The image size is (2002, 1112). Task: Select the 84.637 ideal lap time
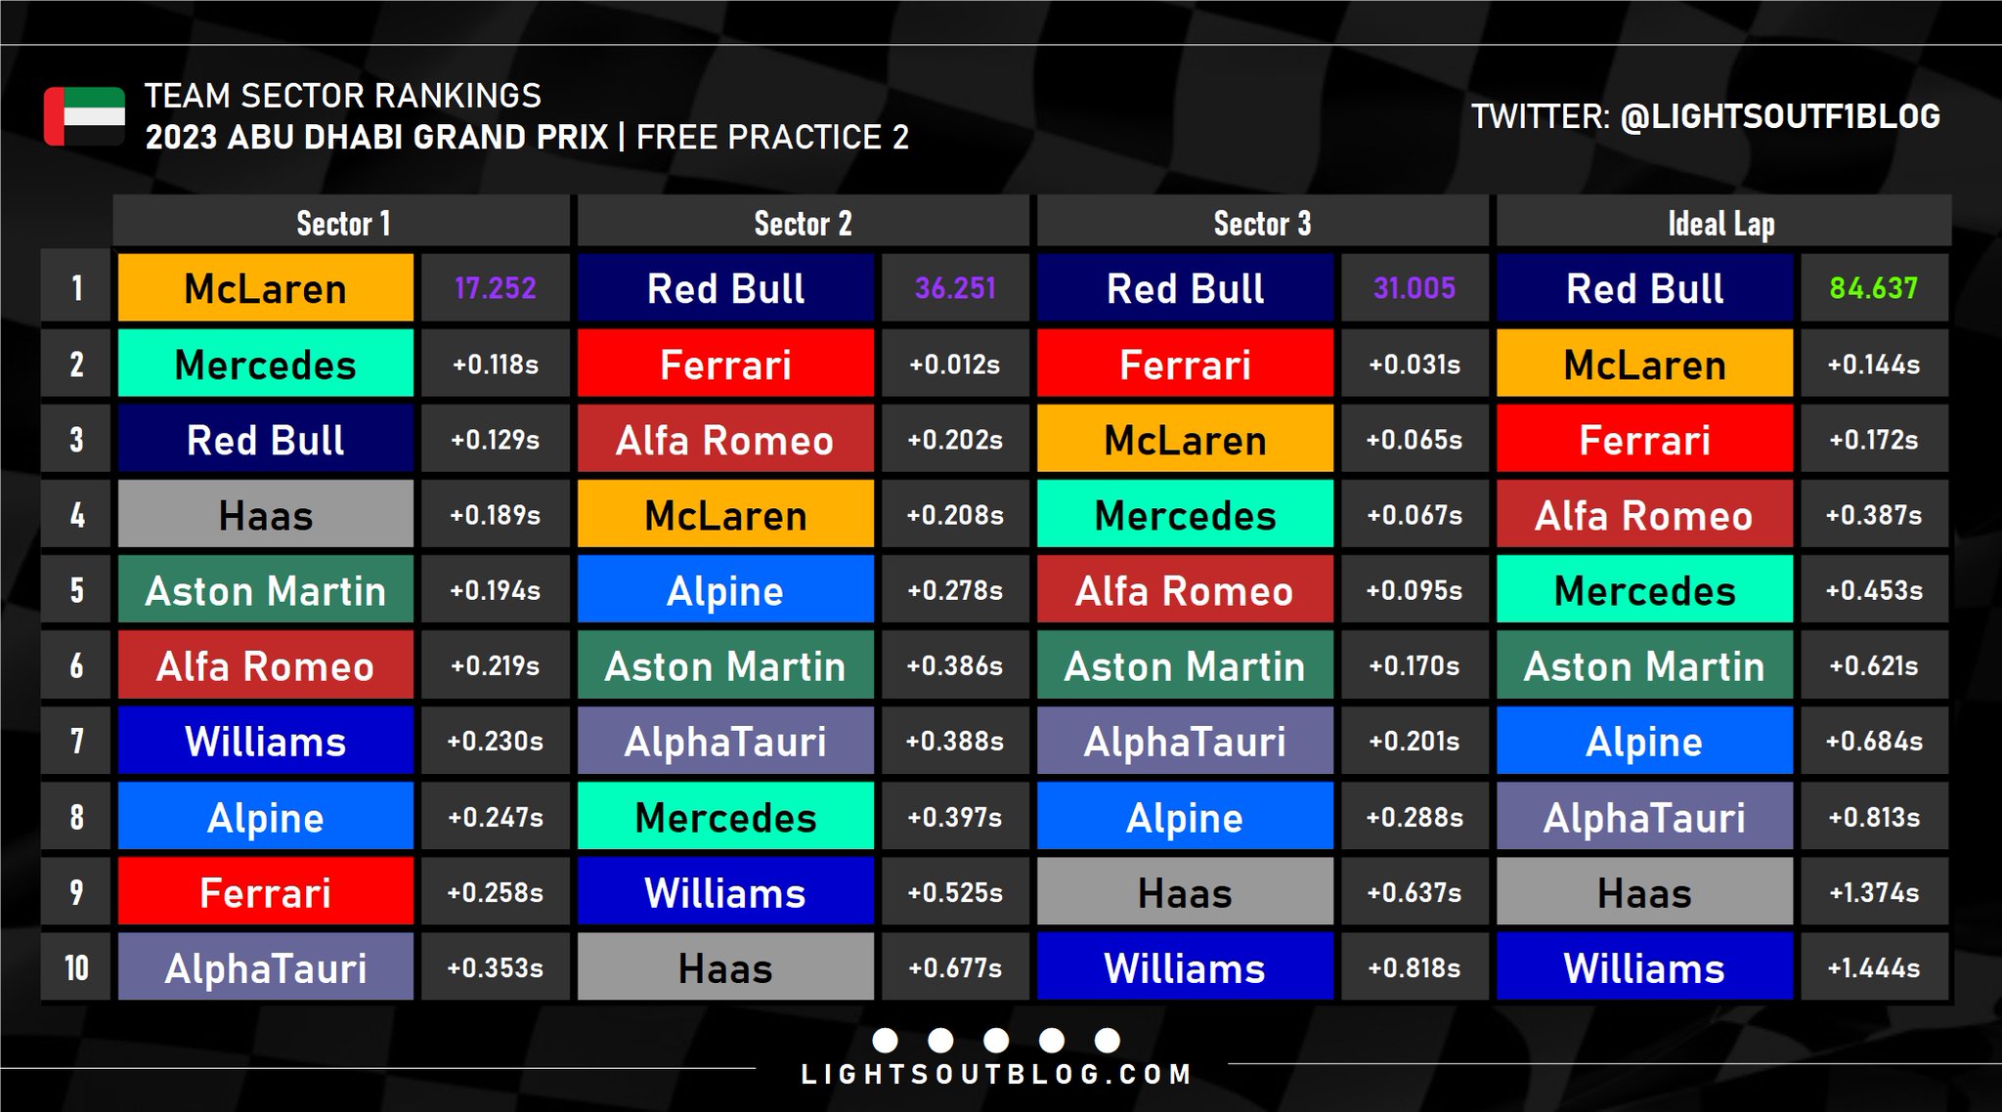1874,288
